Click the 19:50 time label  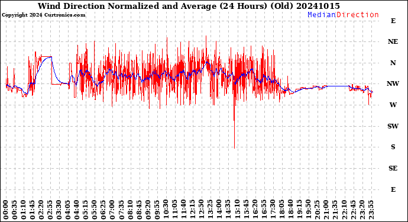coord(308,210)
